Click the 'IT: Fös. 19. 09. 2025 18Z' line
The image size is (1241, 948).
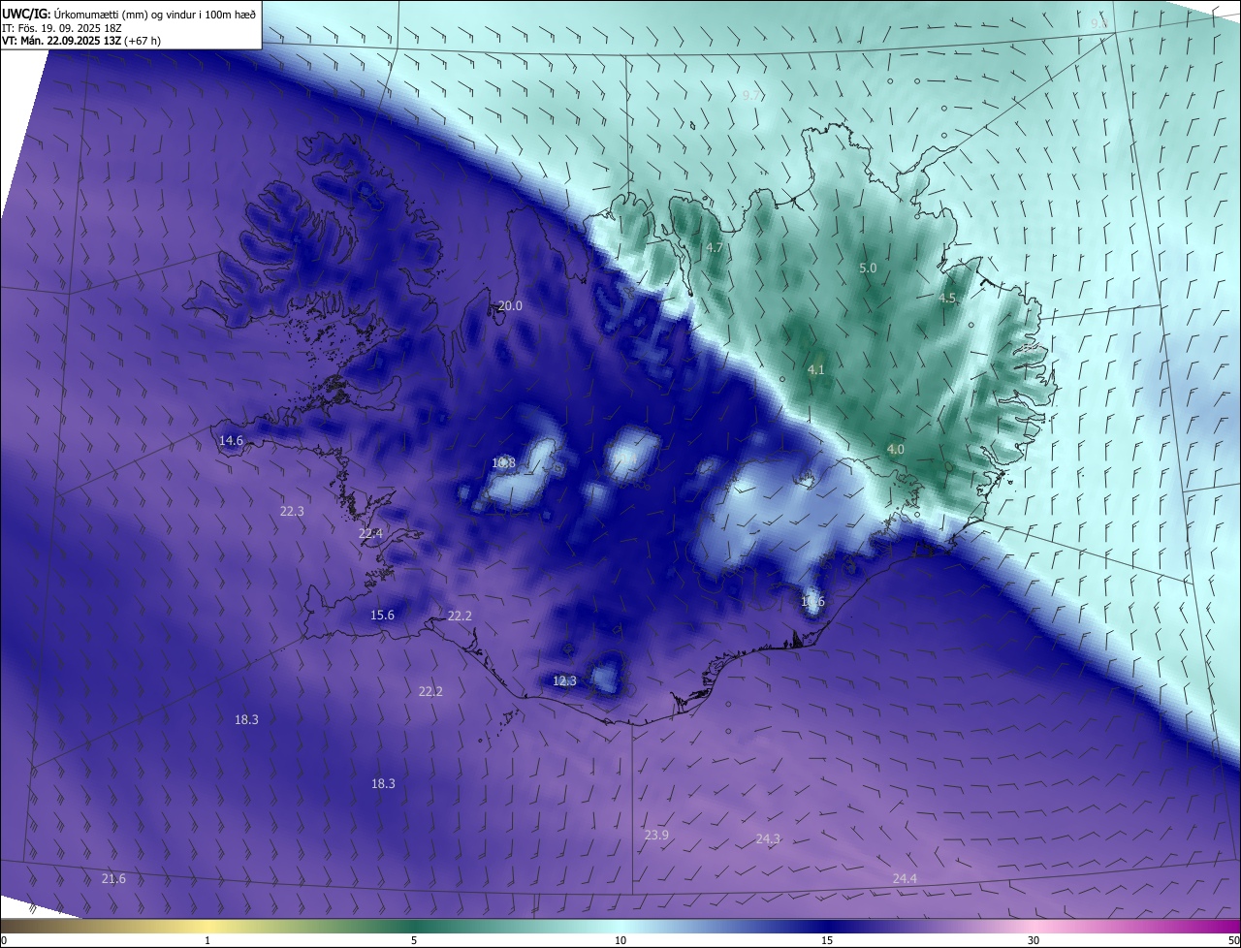click(x=61, y=28)
